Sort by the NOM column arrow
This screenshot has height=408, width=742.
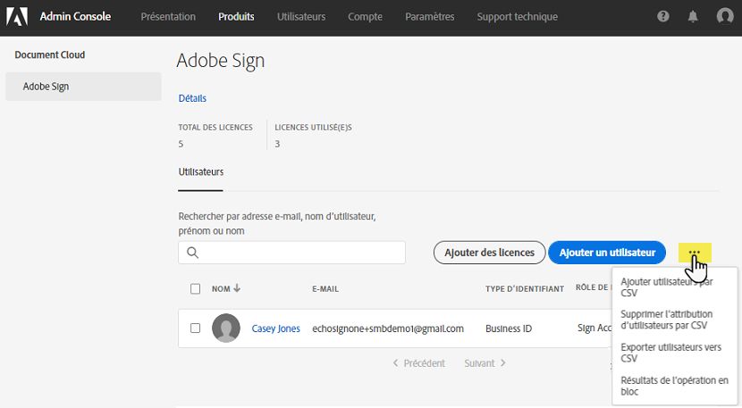238,288
